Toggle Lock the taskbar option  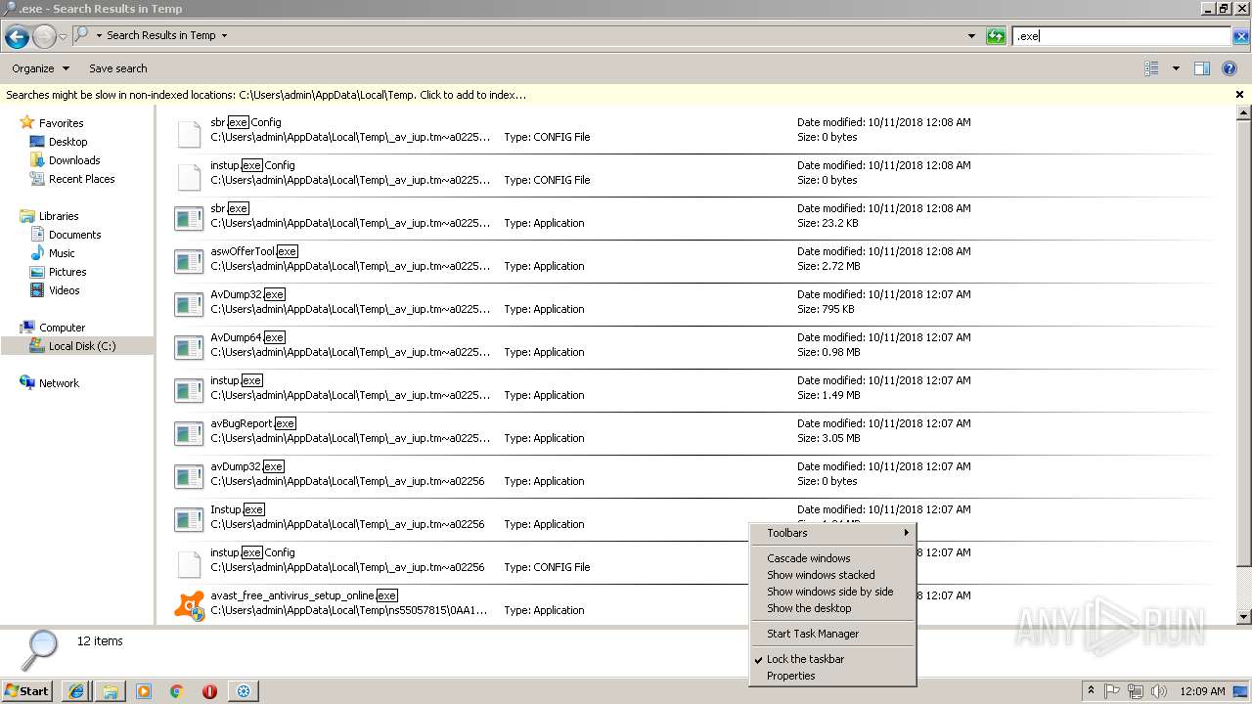[x=832, y=659]
